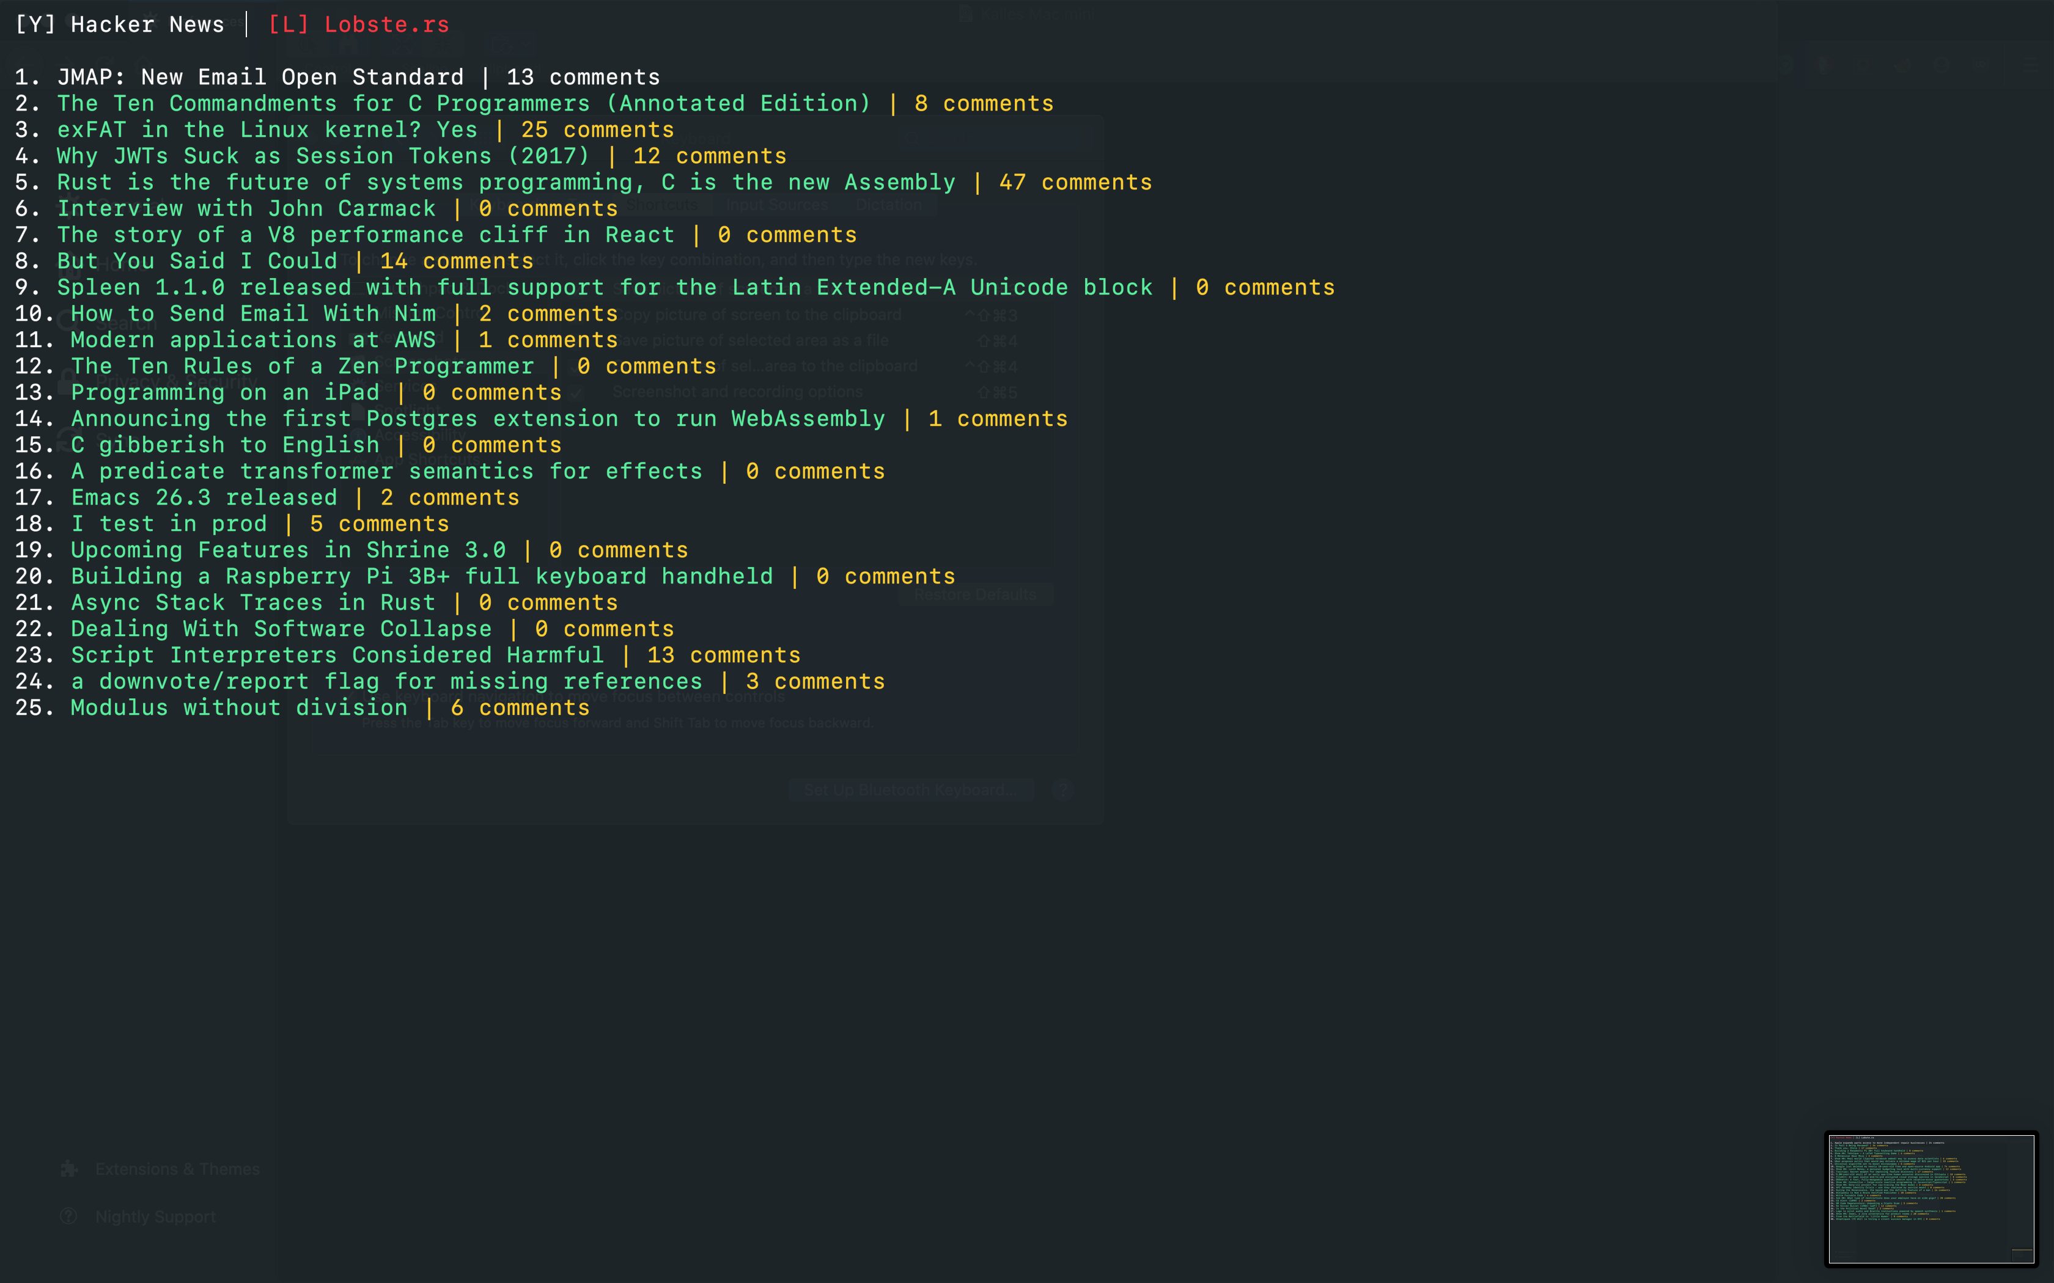
Task: View '3 comments' on downvote/report flag story
Action: pos(815,682)
